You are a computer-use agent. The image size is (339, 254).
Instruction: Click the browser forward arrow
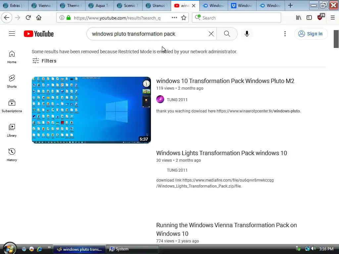[18, 18]
